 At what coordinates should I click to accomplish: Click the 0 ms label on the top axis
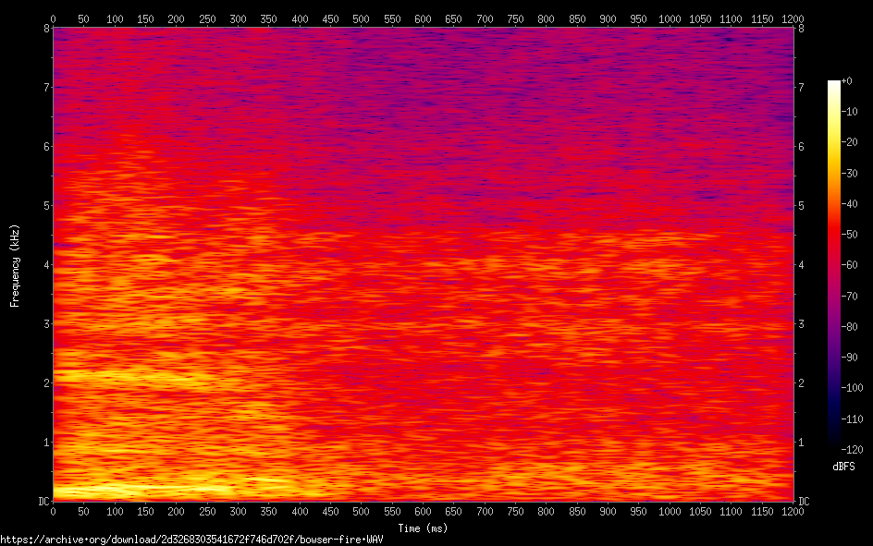point(53,18)
